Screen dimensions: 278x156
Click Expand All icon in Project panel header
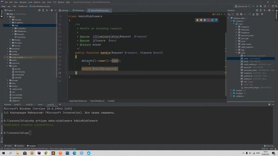(x=43, y=10)
